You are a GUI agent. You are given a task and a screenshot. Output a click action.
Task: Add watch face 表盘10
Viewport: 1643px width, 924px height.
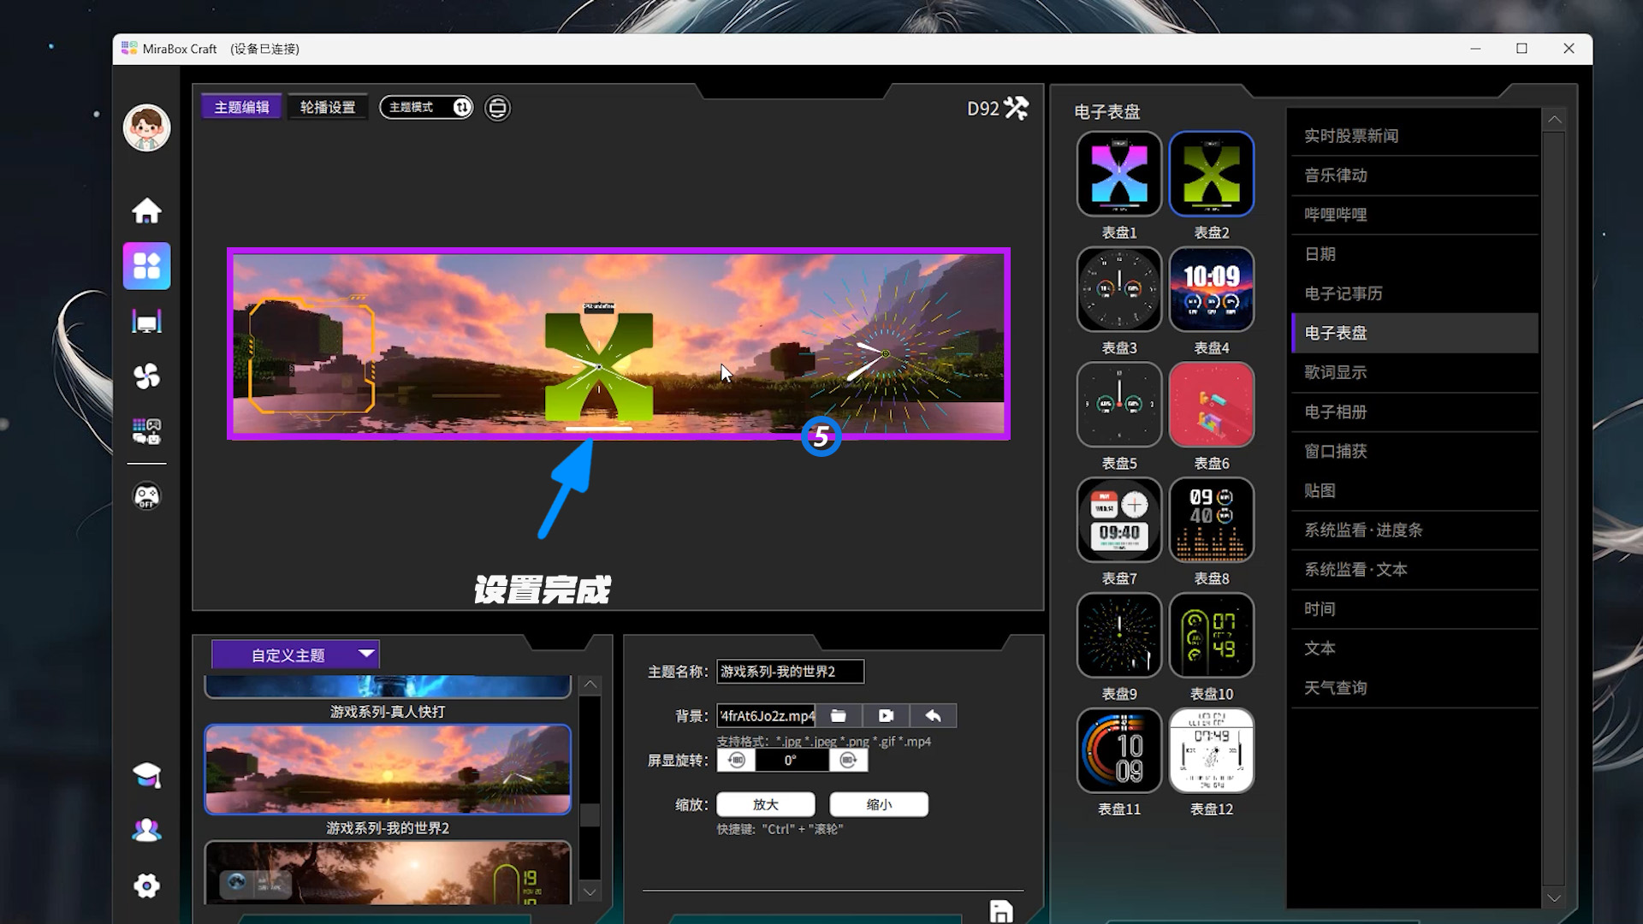click(1212, 635)
